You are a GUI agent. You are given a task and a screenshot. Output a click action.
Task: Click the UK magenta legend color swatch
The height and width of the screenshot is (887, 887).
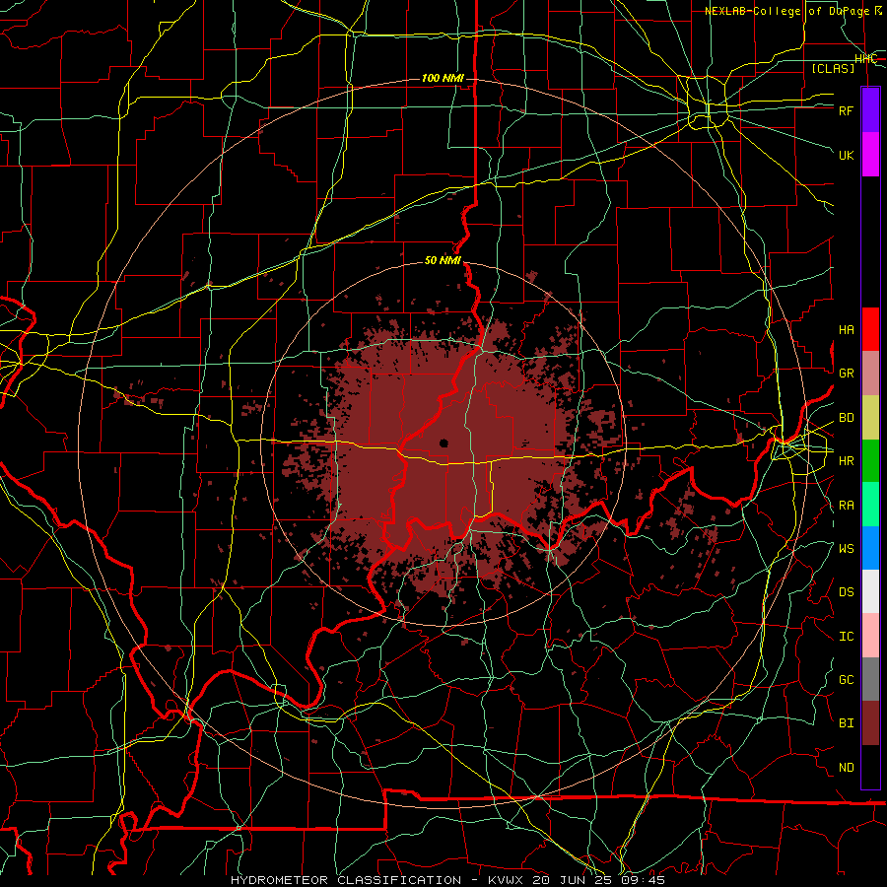(870, 154)
